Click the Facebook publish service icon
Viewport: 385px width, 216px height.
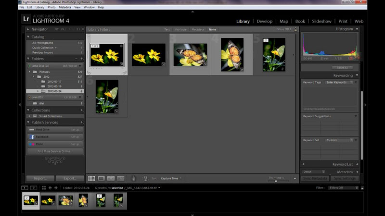point(32,137)
